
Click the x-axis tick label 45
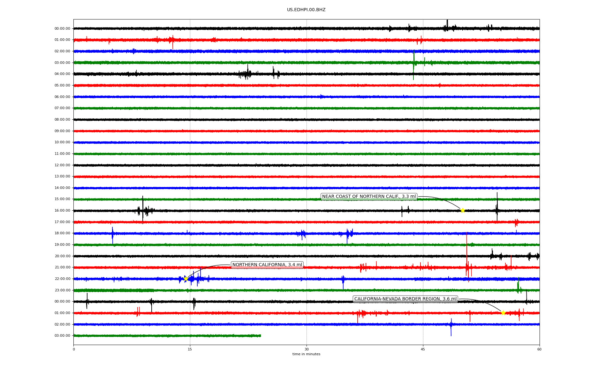pos(423,349)
